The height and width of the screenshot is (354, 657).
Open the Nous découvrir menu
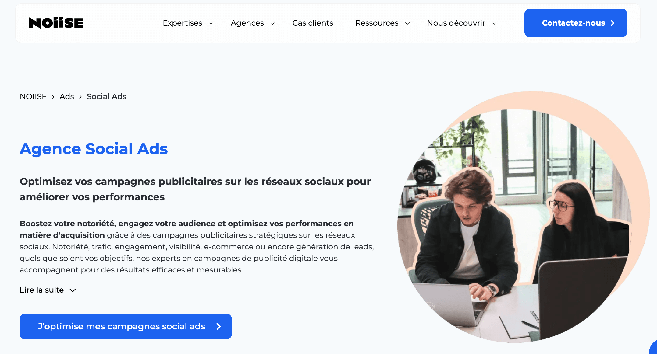click(x=462, y=23)
